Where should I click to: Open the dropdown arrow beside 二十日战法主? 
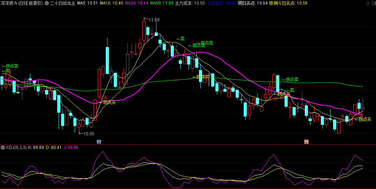46,3
